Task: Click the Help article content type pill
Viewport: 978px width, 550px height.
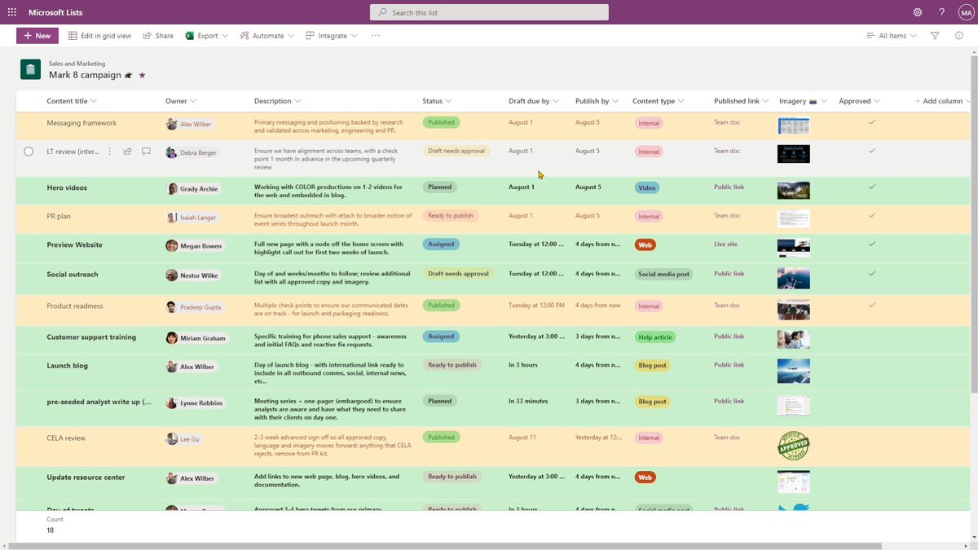Action: pos(655,337)
